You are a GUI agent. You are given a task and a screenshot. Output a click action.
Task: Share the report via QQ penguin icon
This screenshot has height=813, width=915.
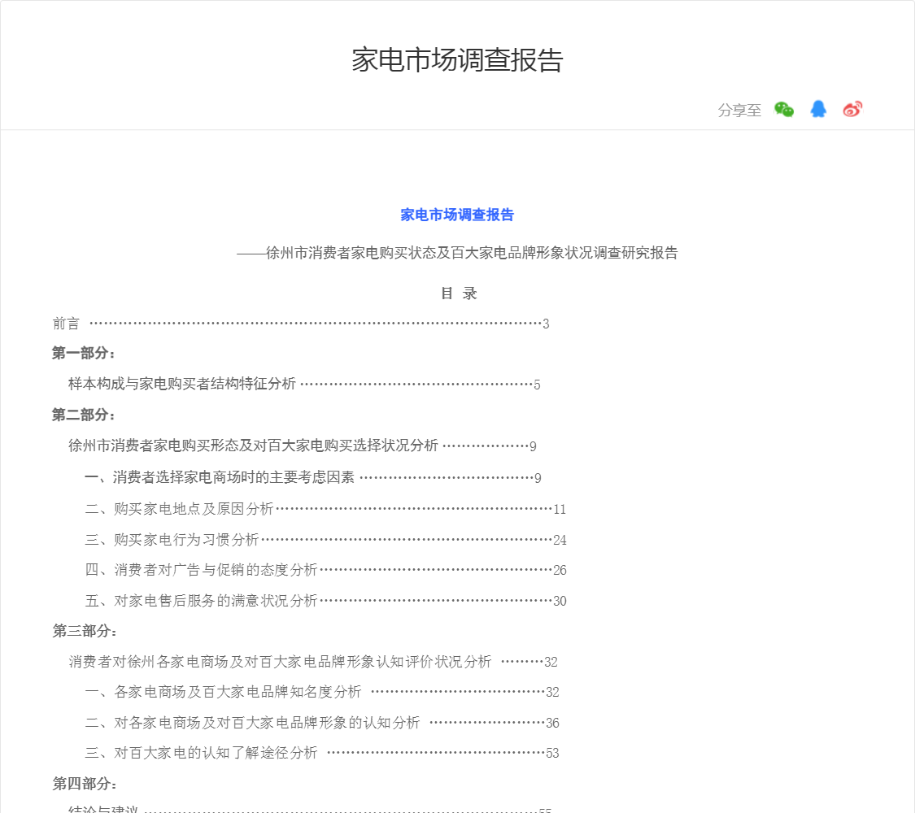(x=818, y=109)
